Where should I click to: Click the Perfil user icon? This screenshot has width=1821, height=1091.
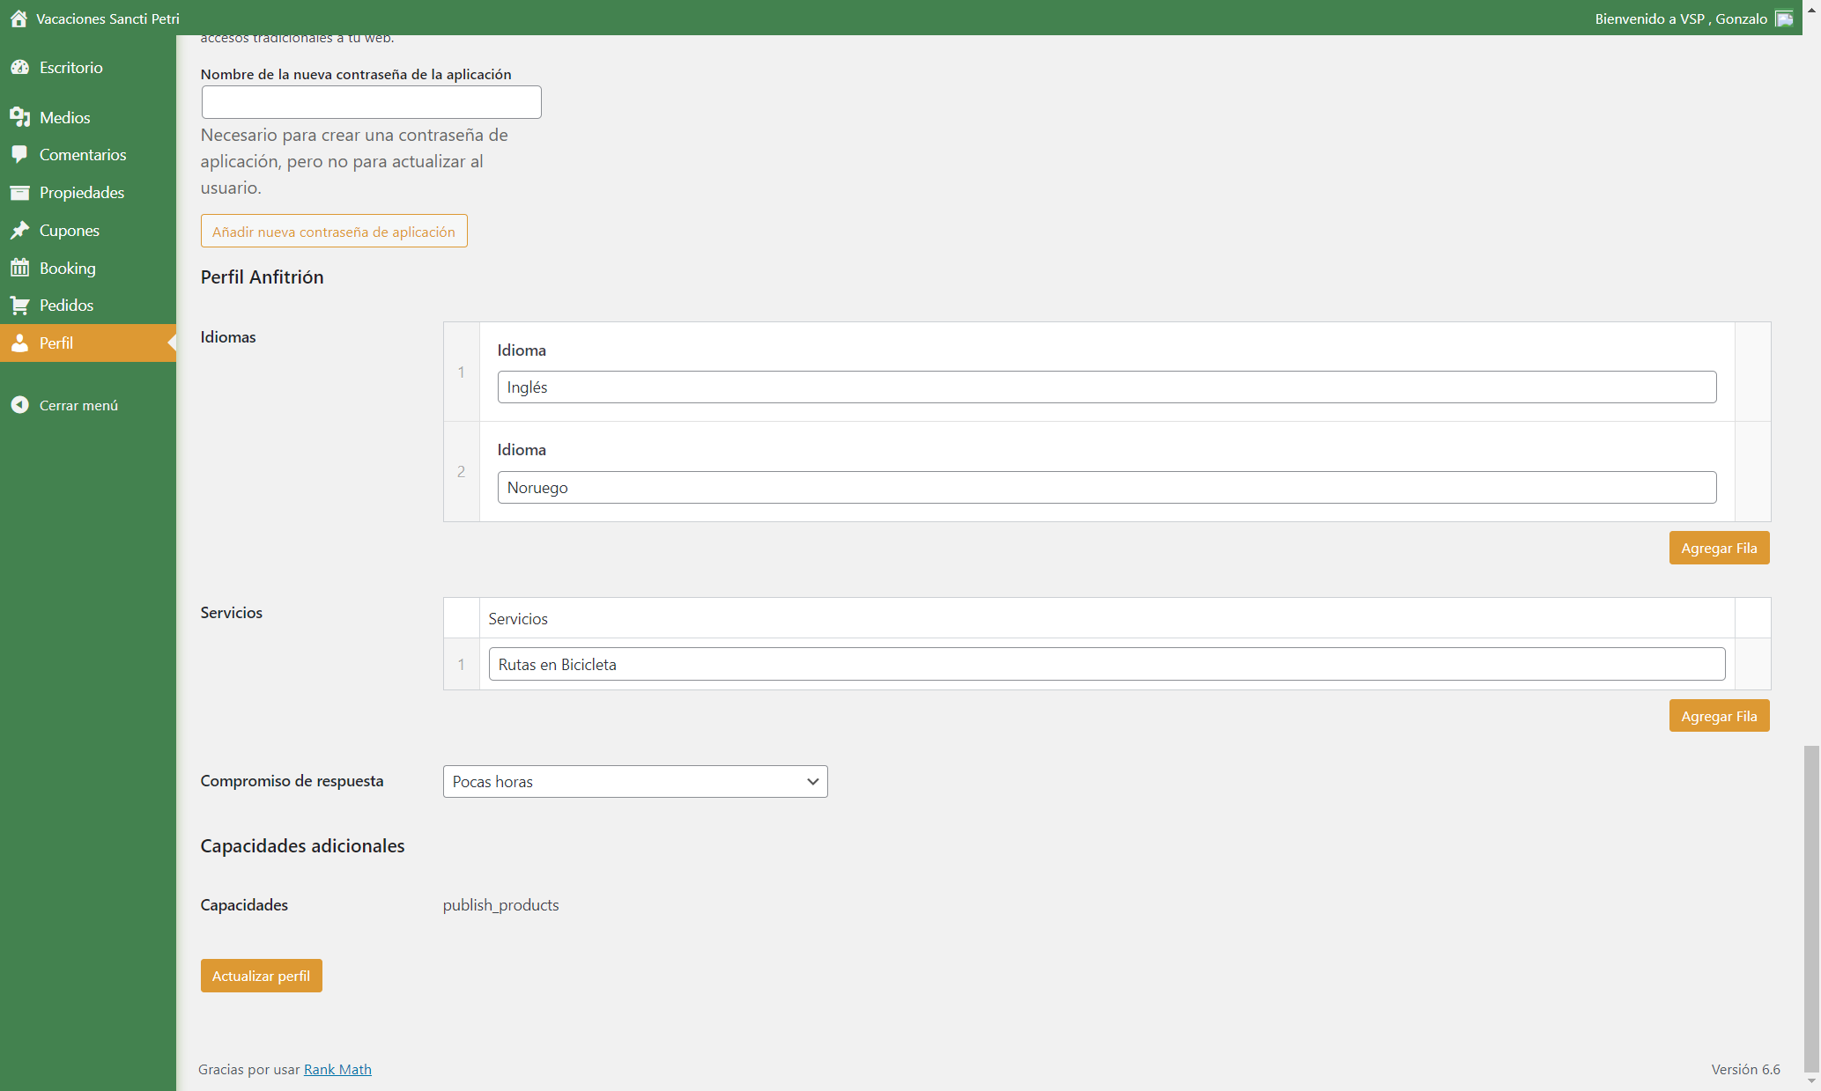point(19,343)
